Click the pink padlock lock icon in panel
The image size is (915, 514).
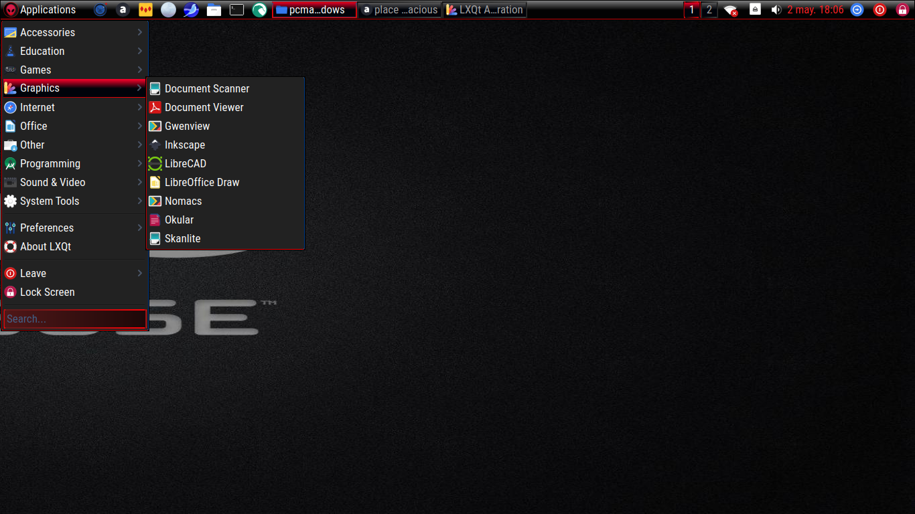[902, 10]
